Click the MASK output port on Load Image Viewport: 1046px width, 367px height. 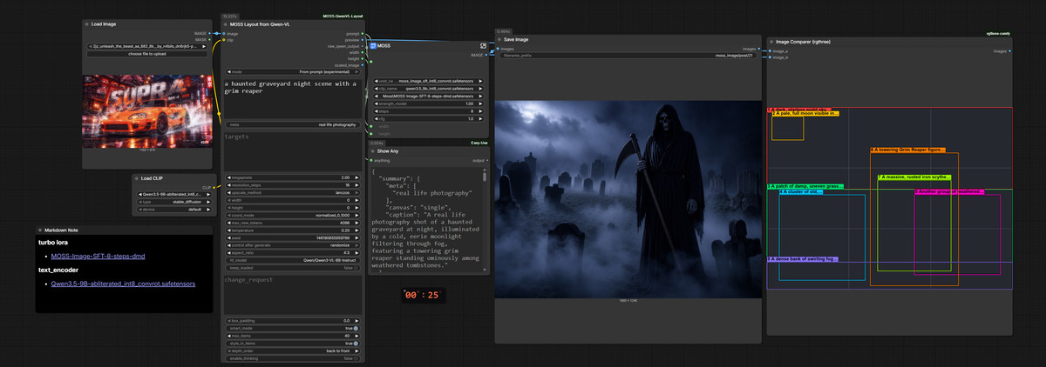(x=210, y=39)
